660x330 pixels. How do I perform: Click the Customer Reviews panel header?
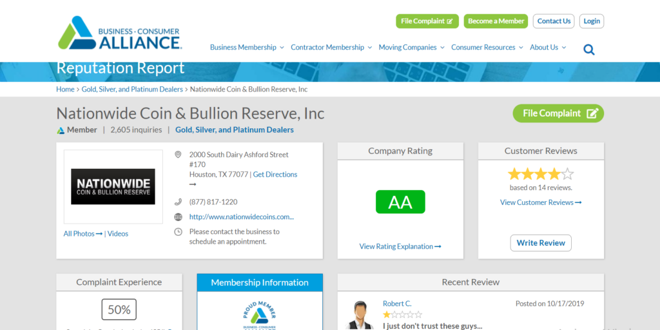[x=541, y=151]
